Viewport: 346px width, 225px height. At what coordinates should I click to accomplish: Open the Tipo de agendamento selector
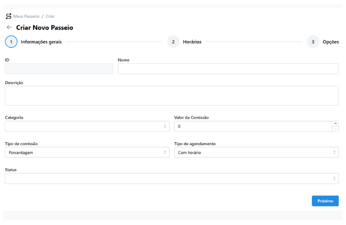(x=256, y=153)
